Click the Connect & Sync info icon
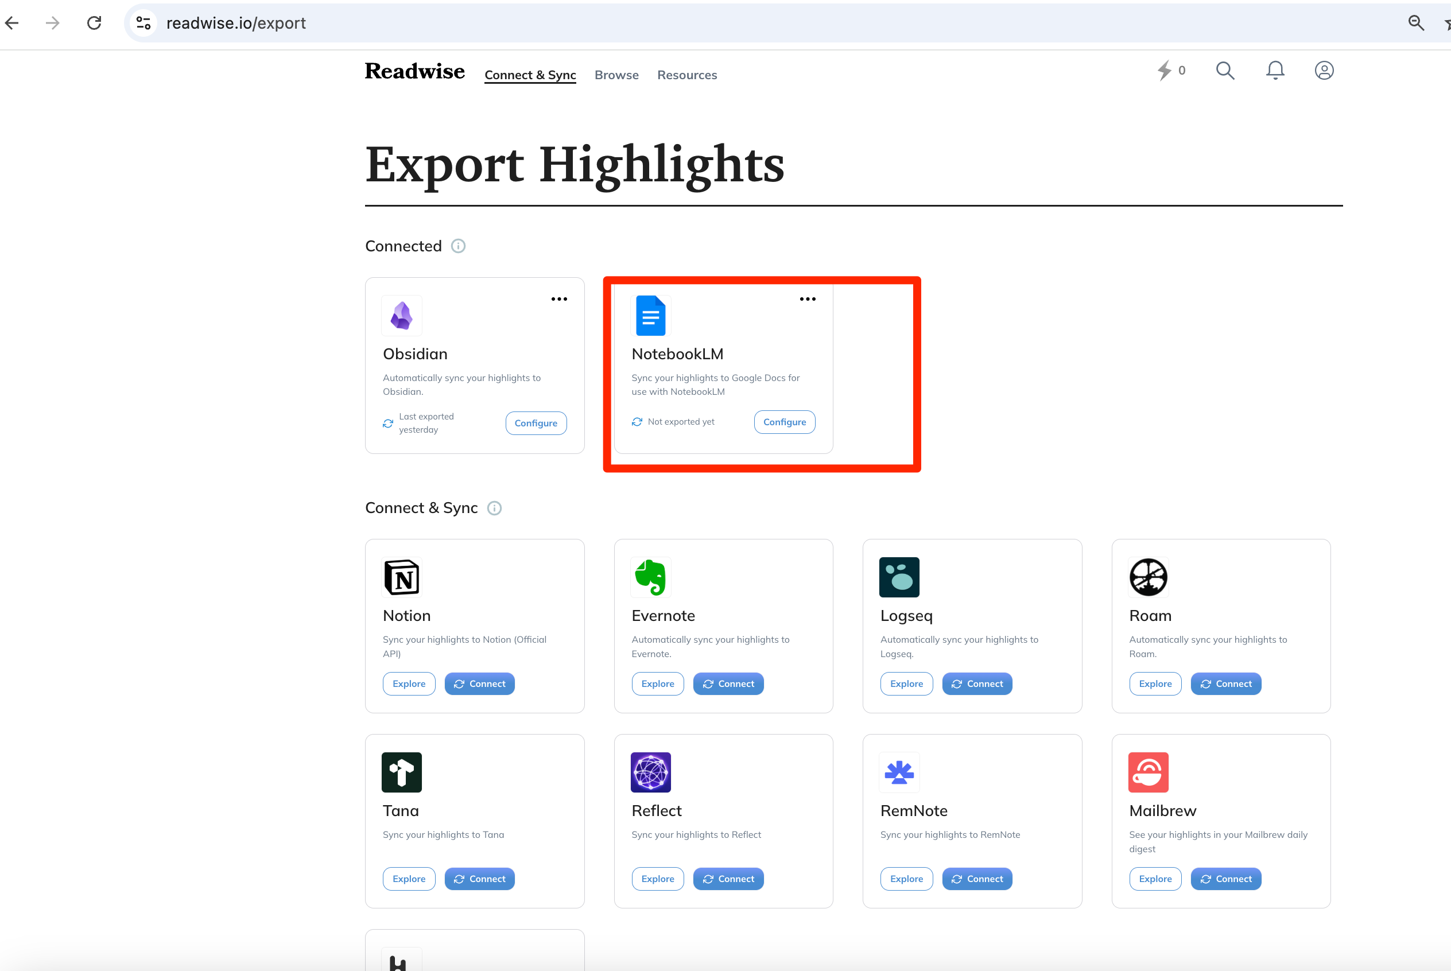This screenshot has height=971, width=1451. [494, 508]
